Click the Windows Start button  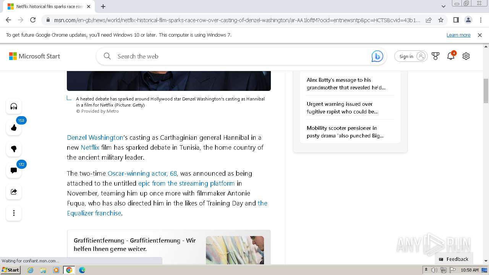(10, 270)
